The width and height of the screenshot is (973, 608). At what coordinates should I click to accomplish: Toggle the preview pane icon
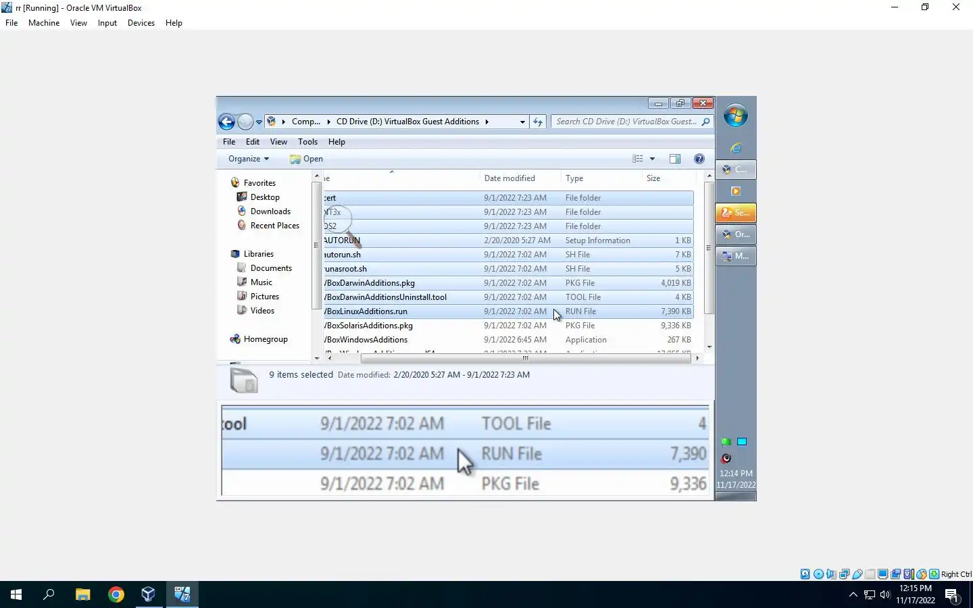(x=674, y=159)
